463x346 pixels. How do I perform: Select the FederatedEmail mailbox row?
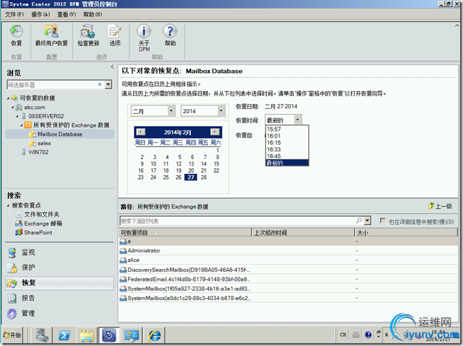288,279
